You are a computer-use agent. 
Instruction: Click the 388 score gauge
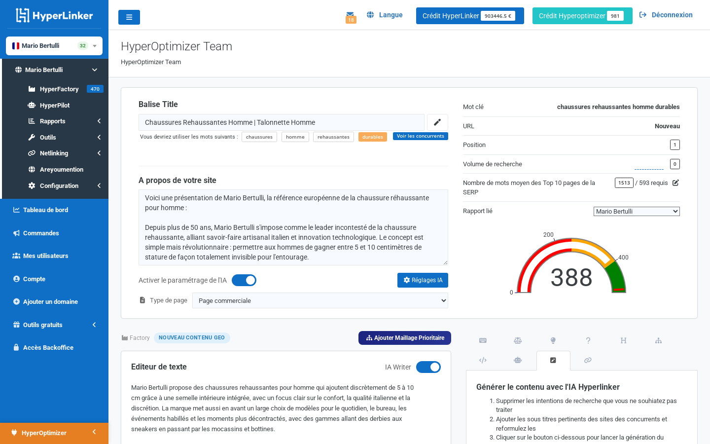point(570,276)
